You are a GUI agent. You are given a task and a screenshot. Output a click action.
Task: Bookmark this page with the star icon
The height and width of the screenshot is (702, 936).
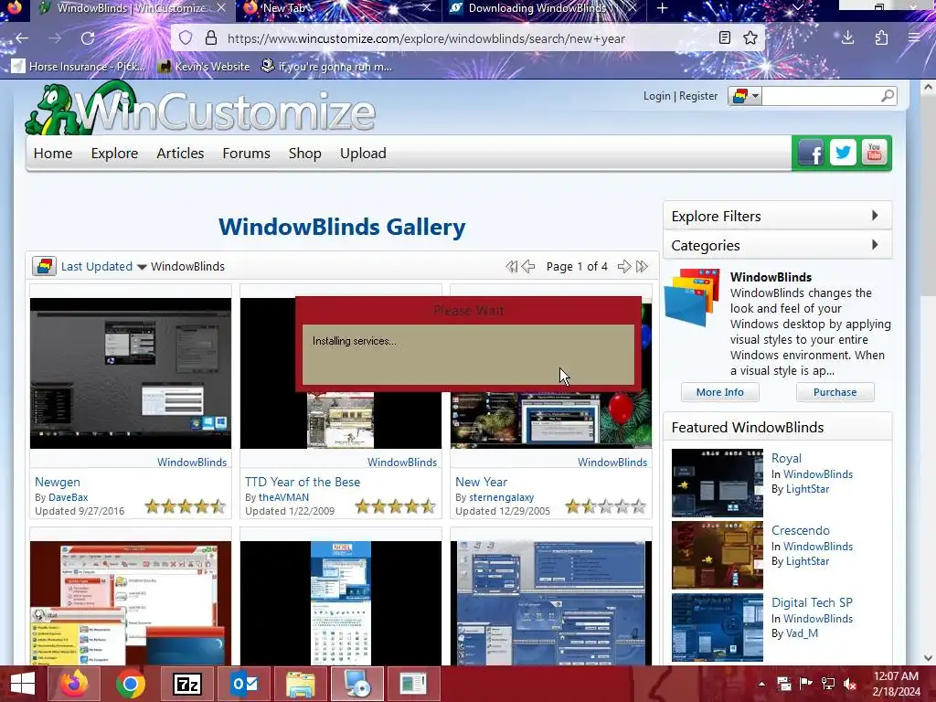click(x=750, y=38)
